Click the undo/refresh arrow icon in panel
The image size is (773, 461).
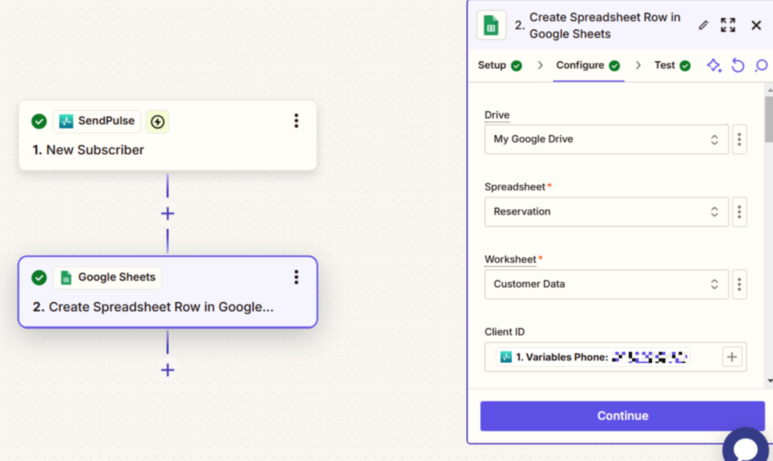coord(738,65)
